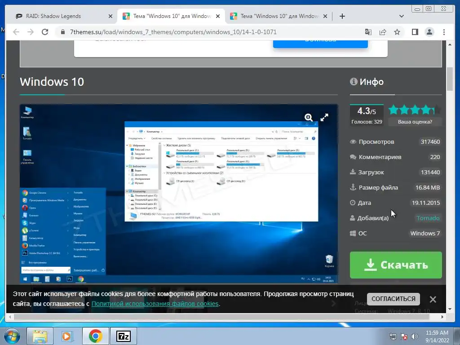Open 7-Zip from the taskbar
This screenshot has height=345, width=460.
click(x=123, y=336)
